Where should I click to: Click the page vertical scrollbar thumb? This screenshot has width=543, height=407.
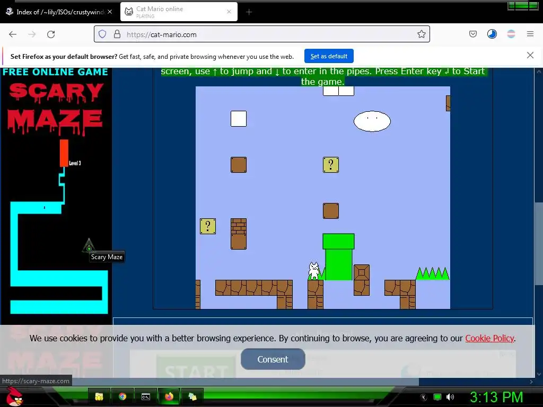pos(539,244)
